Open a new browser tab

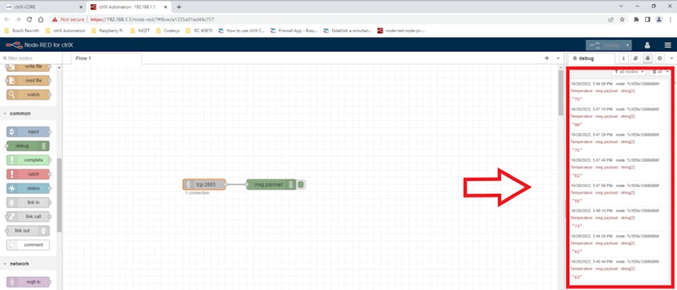(x=179, y=7)
